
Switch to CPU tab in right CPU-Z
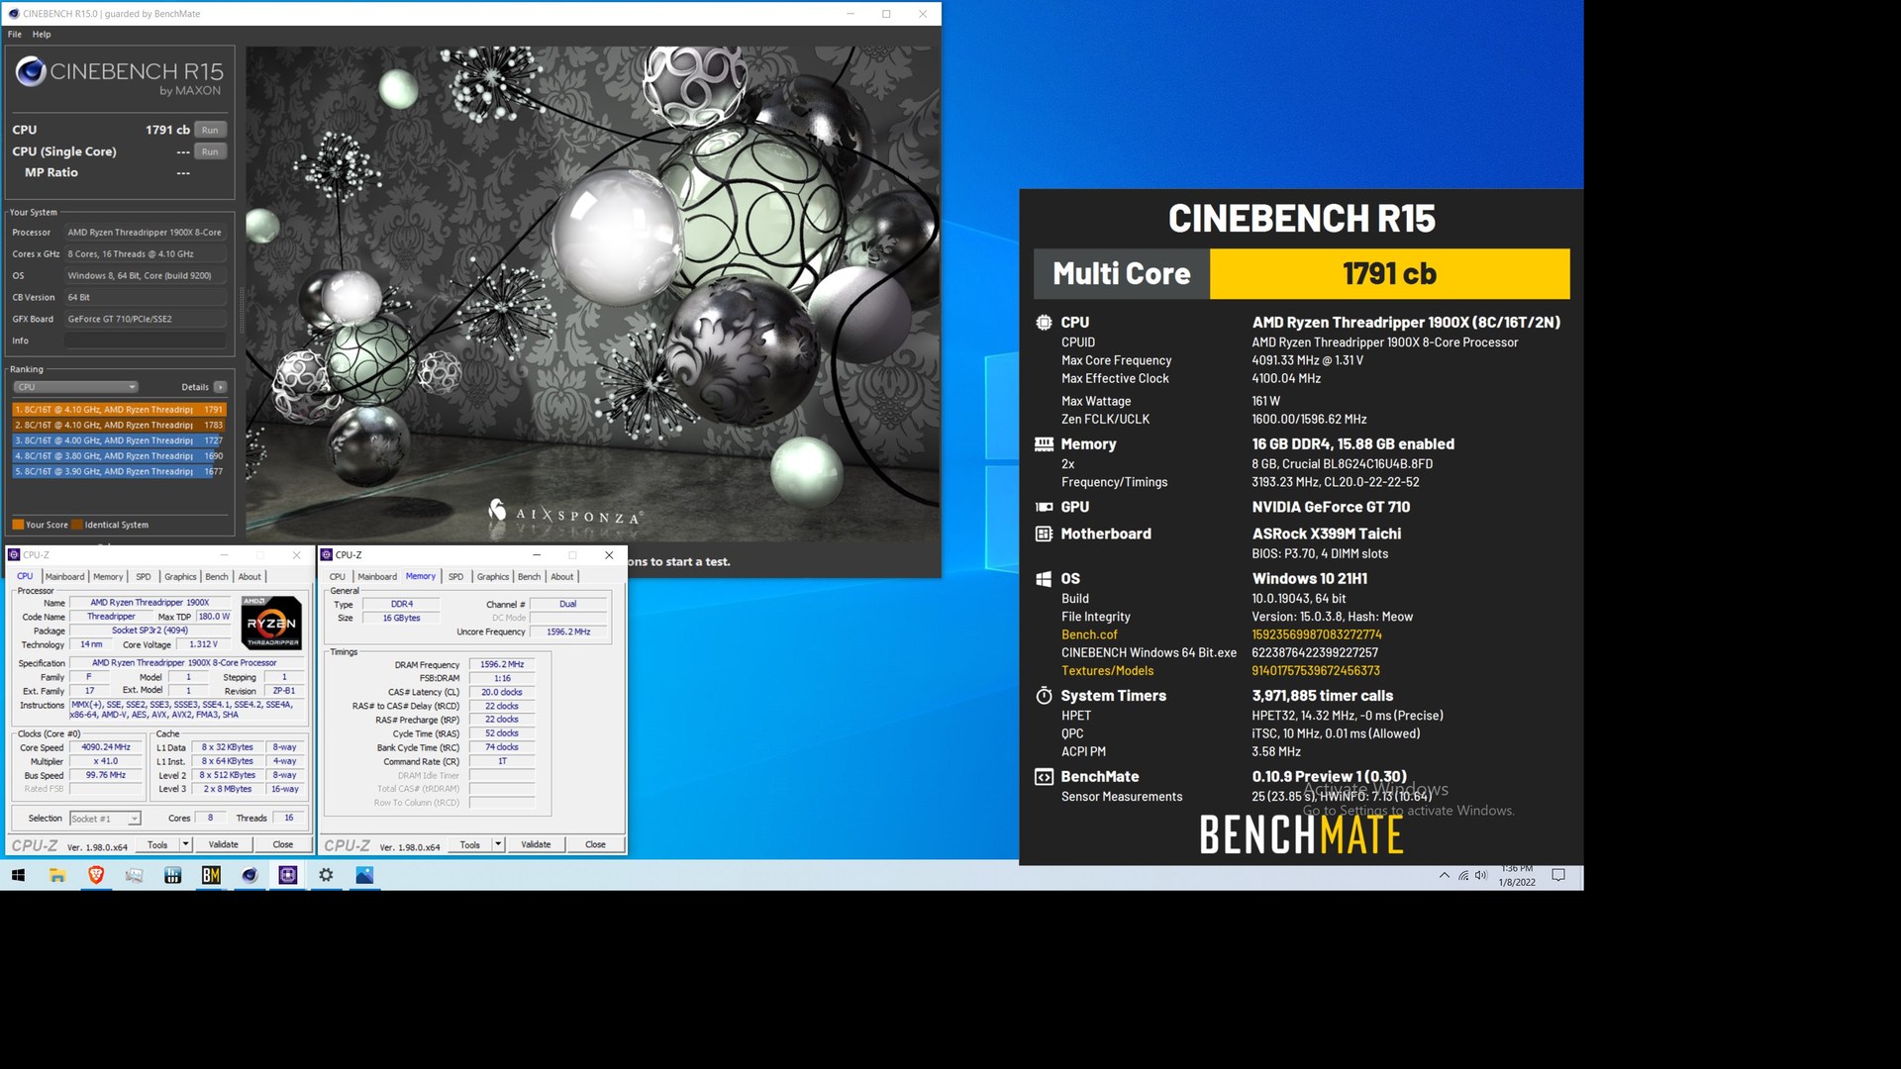pos(338,577)
